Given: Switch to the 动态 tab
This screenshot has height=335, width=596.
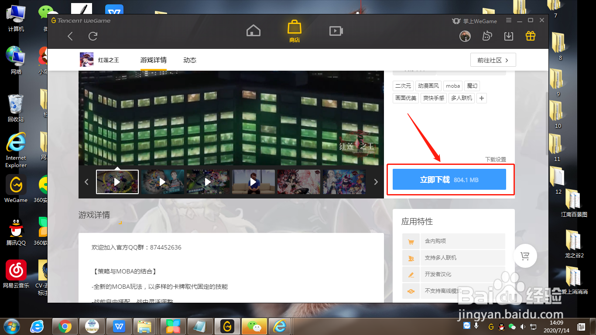Looking at the screenshot, I should tap(190, 60).
